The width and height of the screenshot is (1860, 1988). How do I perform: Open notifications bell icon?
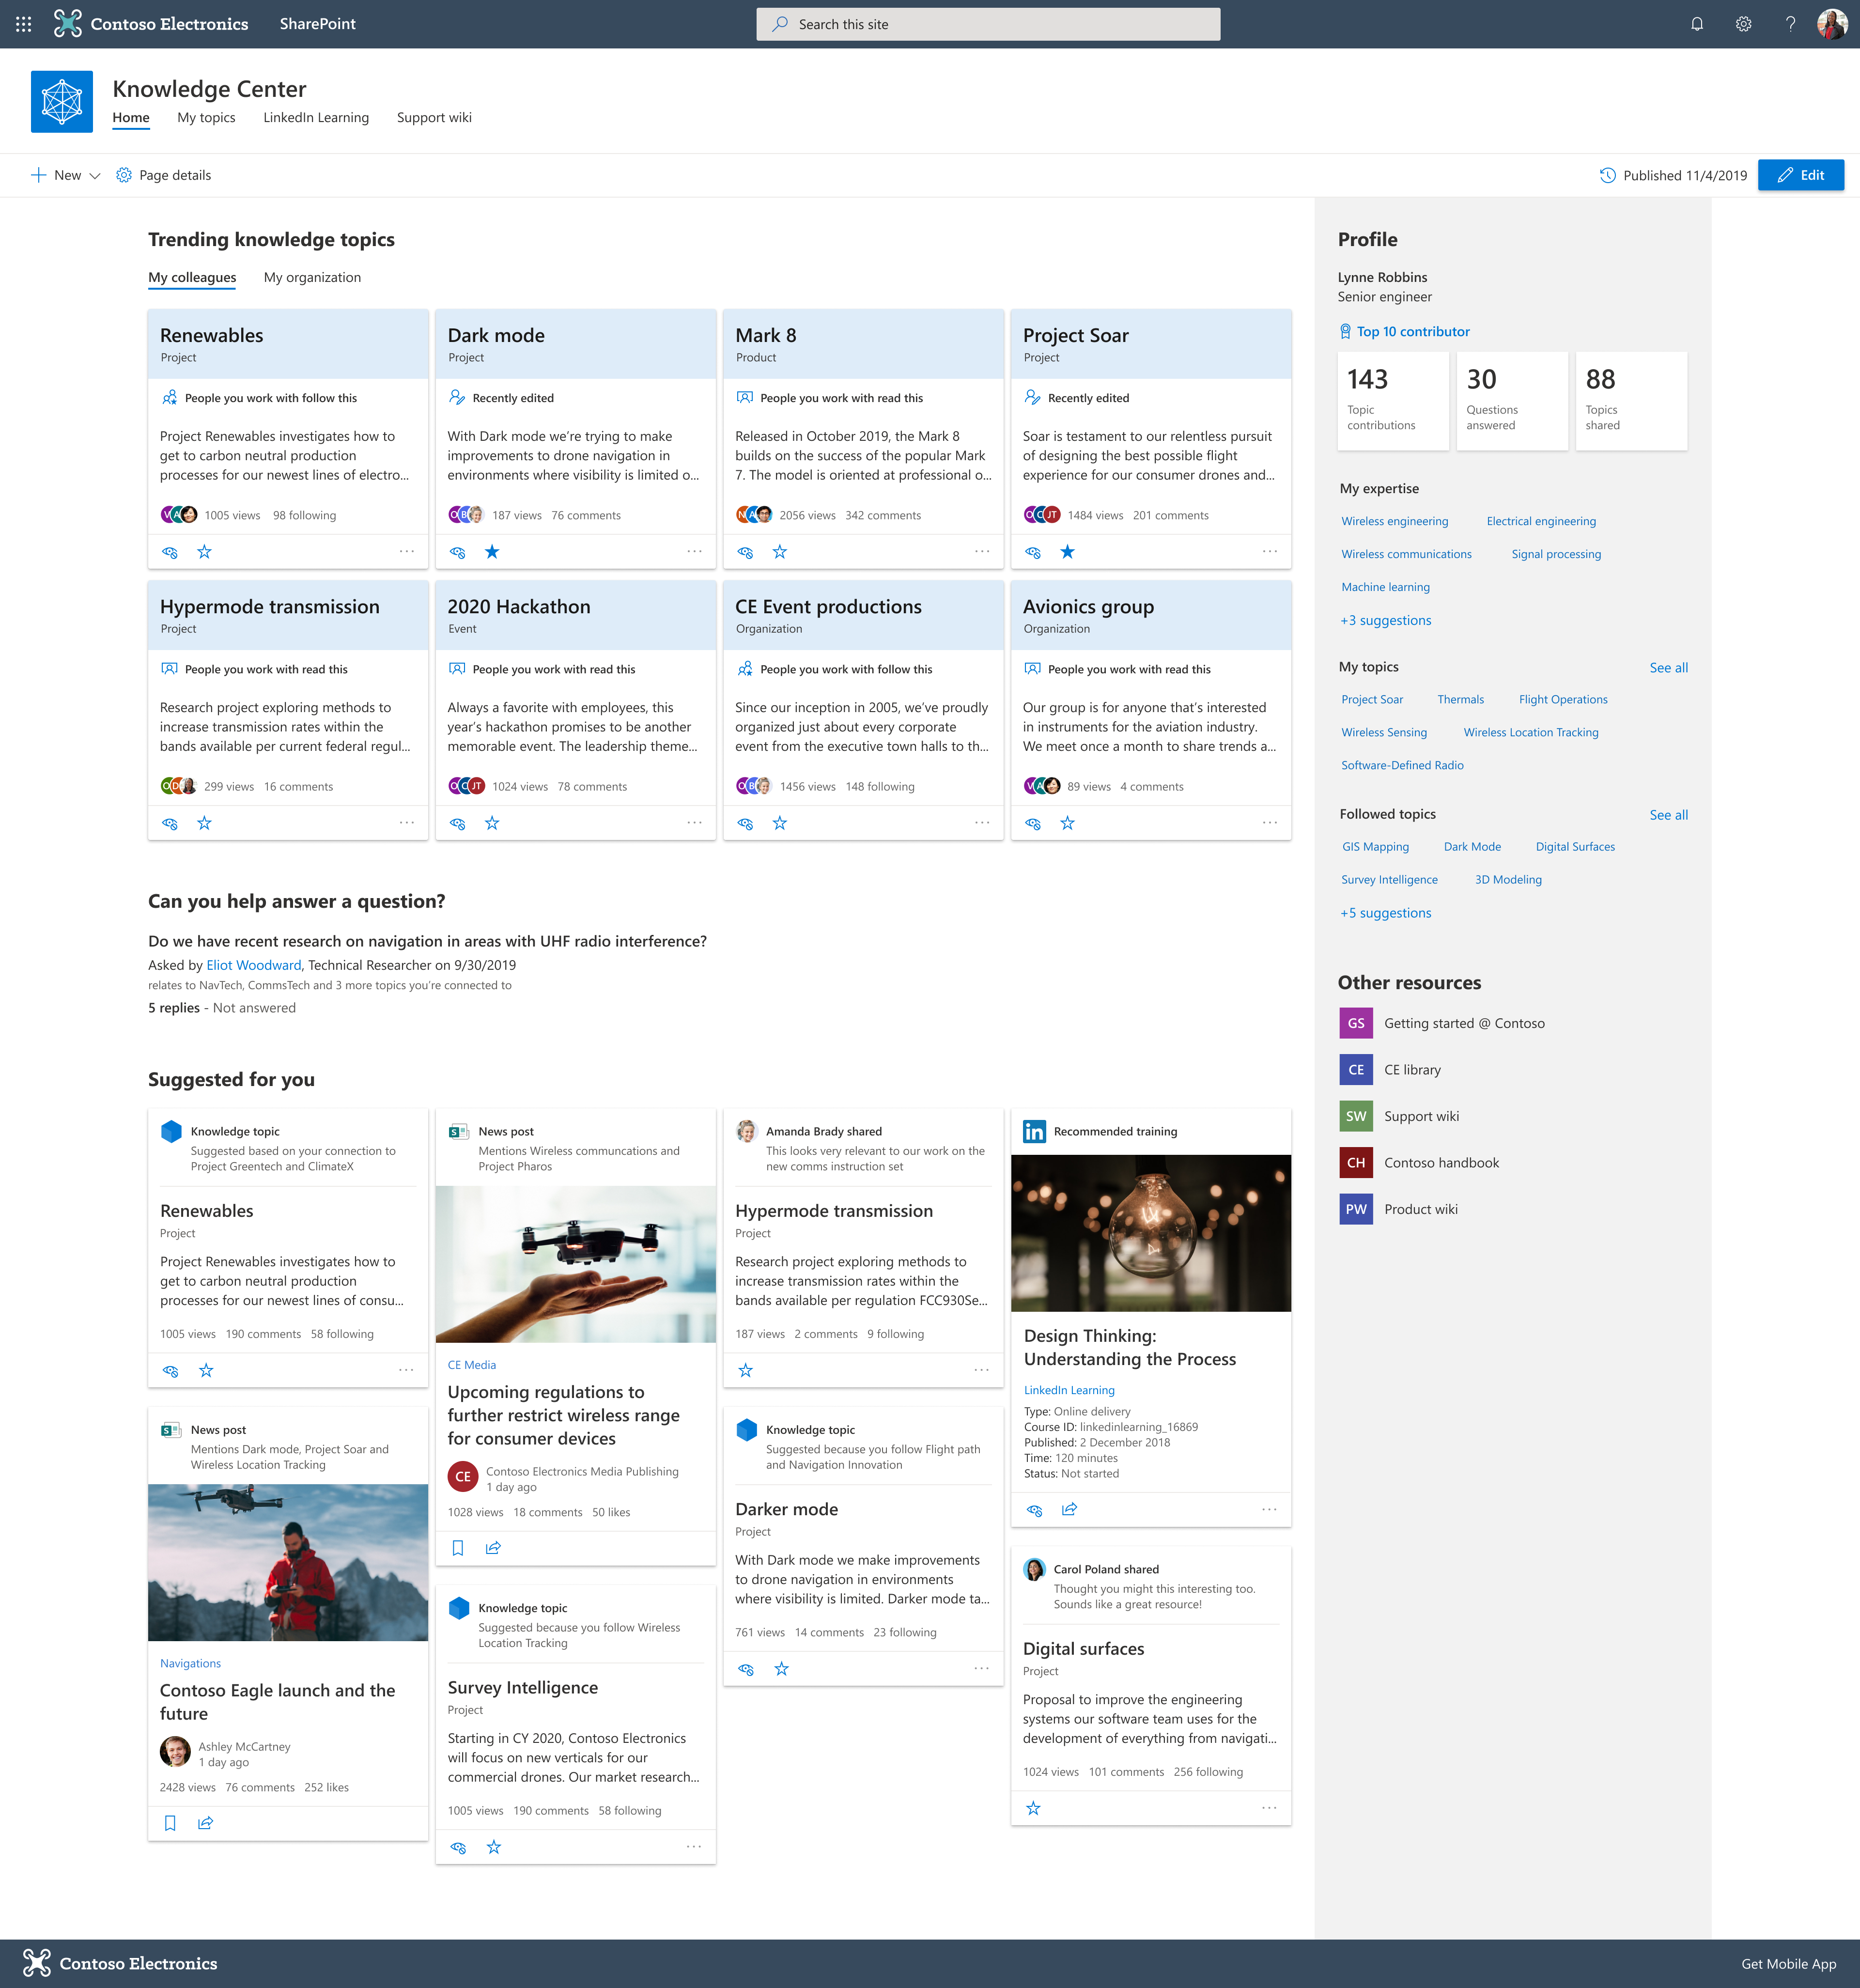tap(1697, 24)
